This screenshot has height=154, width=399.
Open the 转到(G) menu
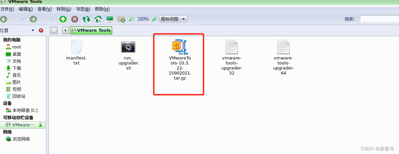[64, 9]
